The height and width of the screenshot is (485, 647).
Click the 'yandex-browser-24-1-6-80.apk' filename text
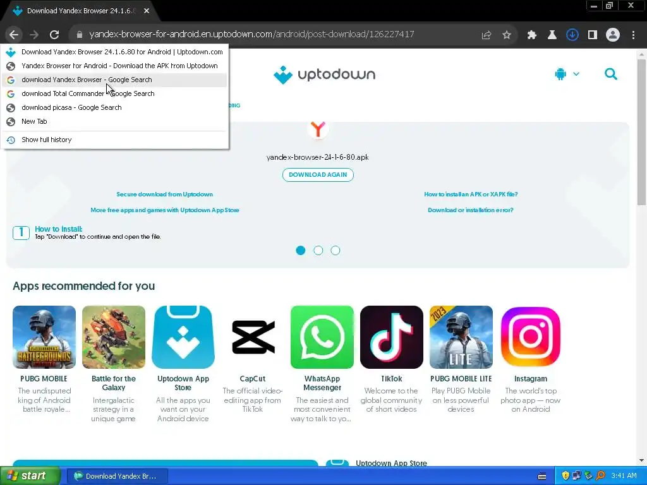point(318,157)
